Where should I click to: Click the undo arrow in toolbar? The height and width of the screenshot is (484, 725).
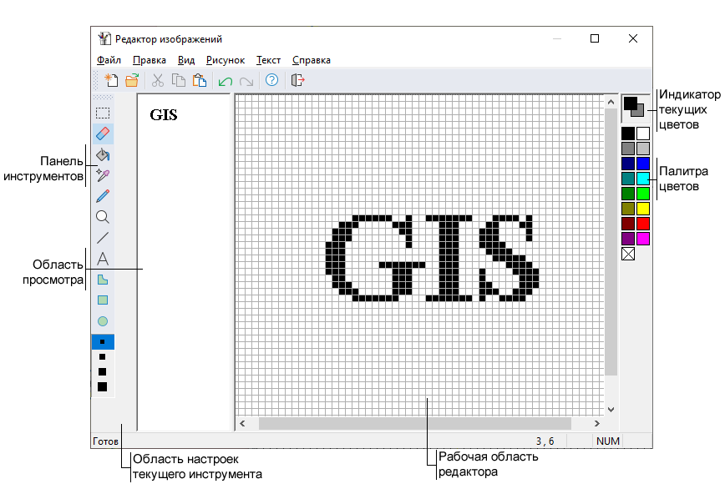225,81
